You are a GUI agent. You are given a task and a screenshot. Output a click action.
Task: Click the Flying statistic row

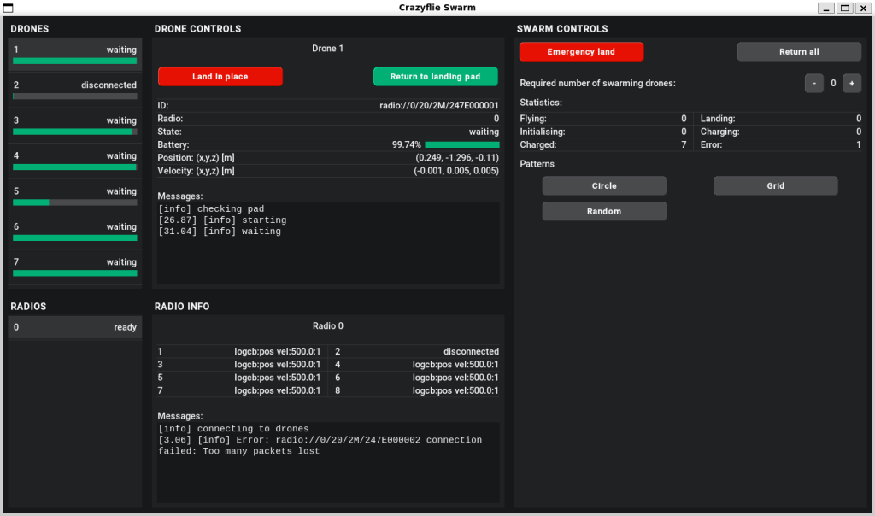(x=603, y=118)
